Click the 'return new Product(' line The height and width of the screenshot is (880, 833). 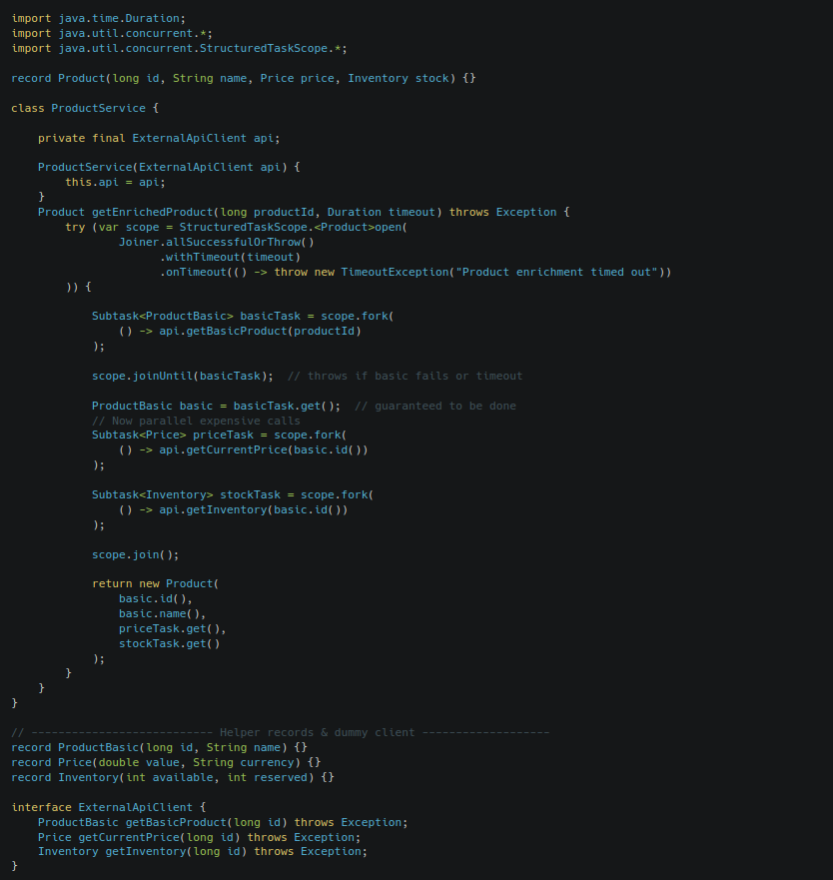(156, 583)
